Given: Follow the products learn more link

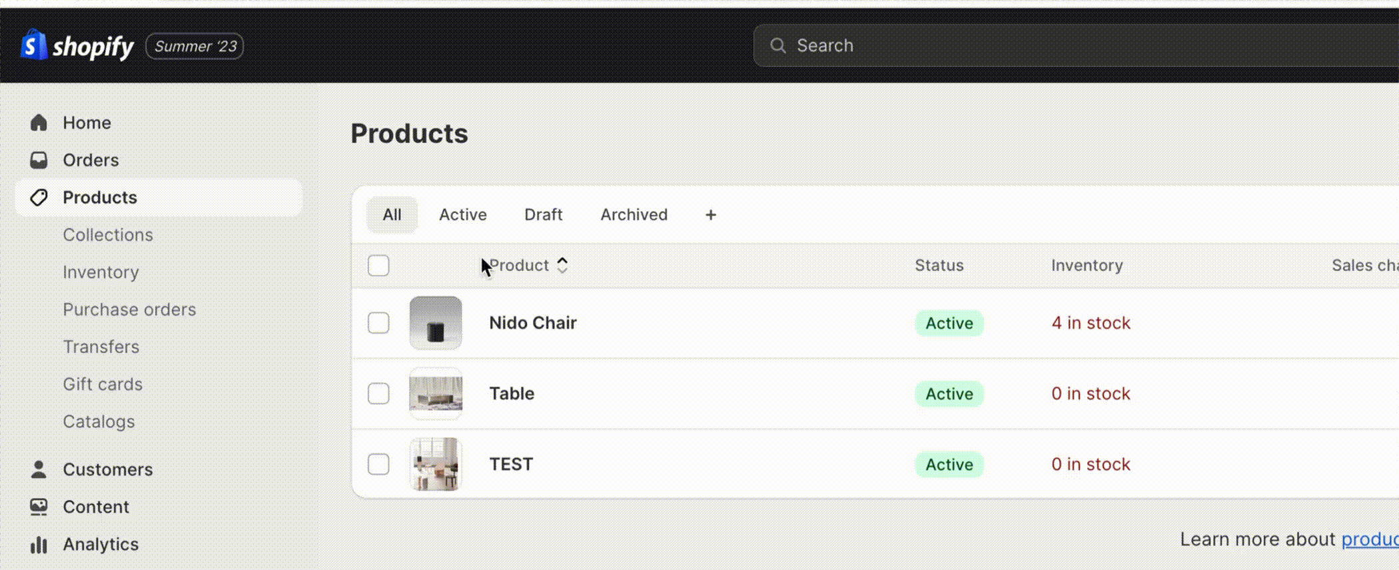Looking at the screenshot, I should pos(1370,539).
